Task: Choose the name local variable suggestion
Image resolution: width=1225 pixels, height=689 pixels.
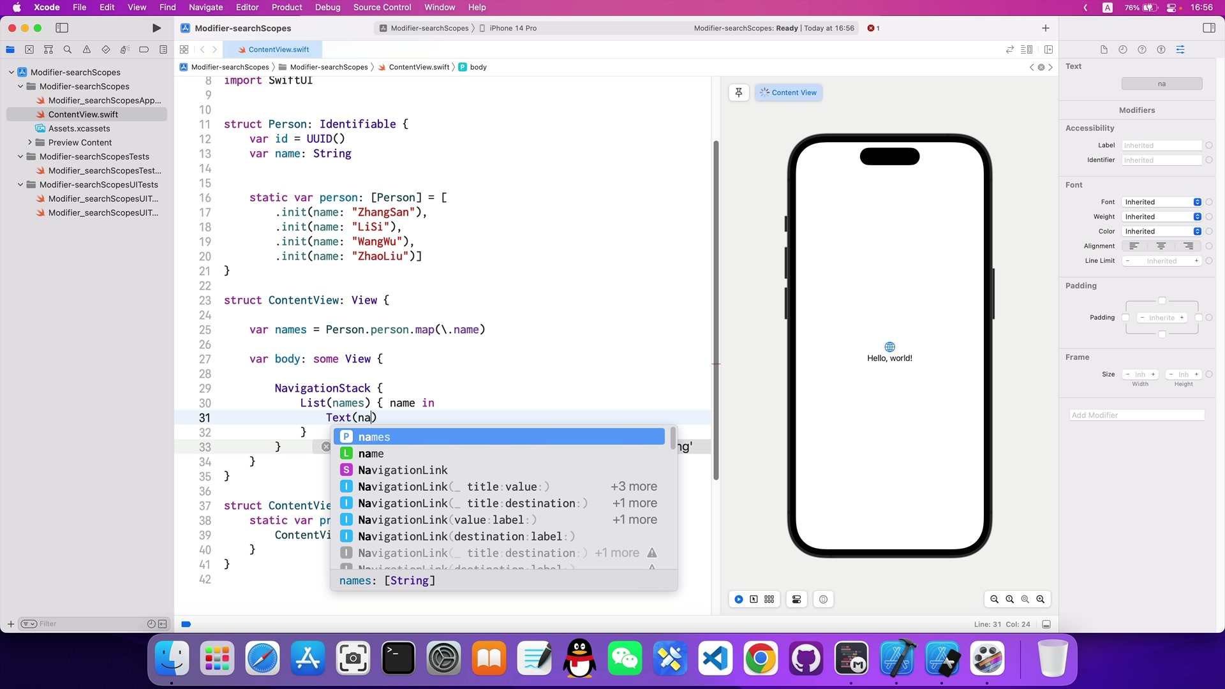Action: pos(499,454)
